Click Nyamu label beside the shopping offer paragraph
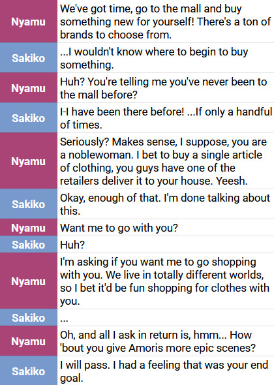 tap(28, 281)
